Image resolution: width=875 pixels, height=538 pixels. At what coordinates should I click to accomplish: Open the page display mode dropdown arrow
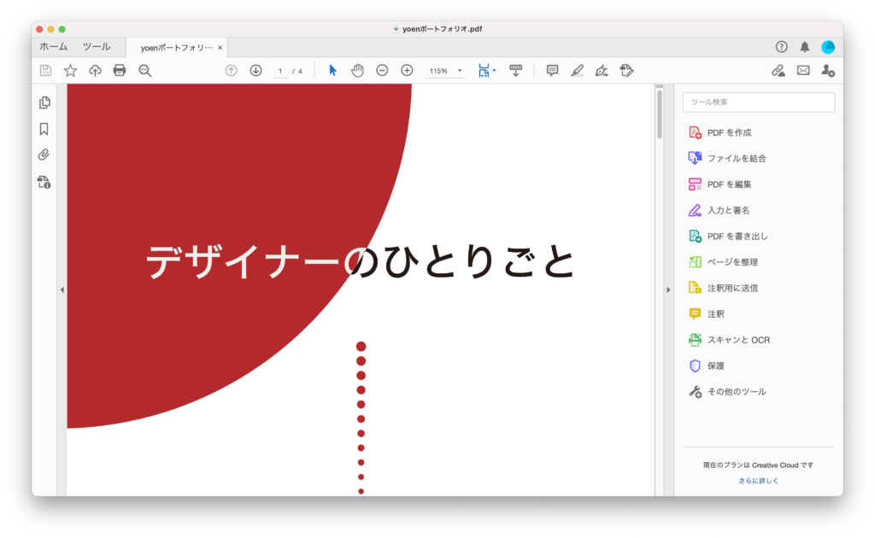(494, 70)
